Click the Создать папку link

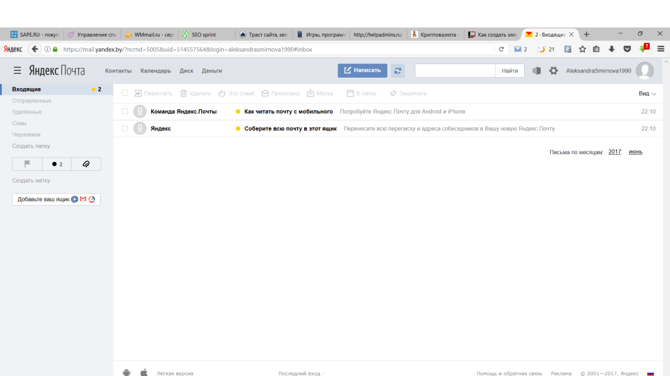coord(31,146)
